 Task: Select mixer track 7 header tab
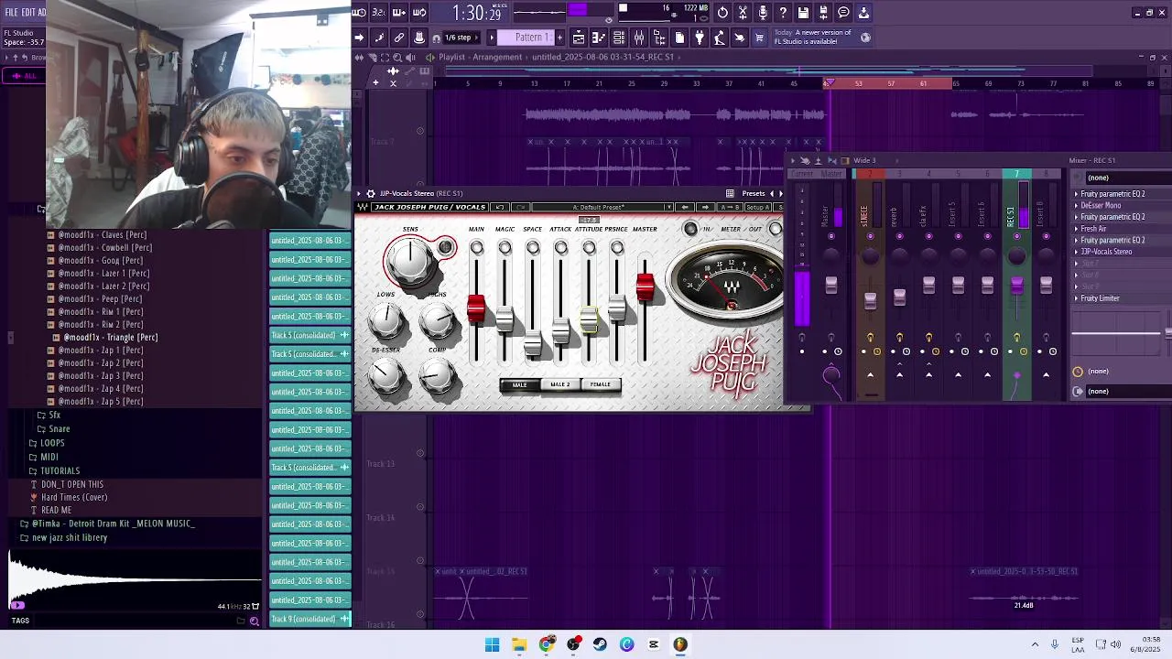[x=1016, y=174]
